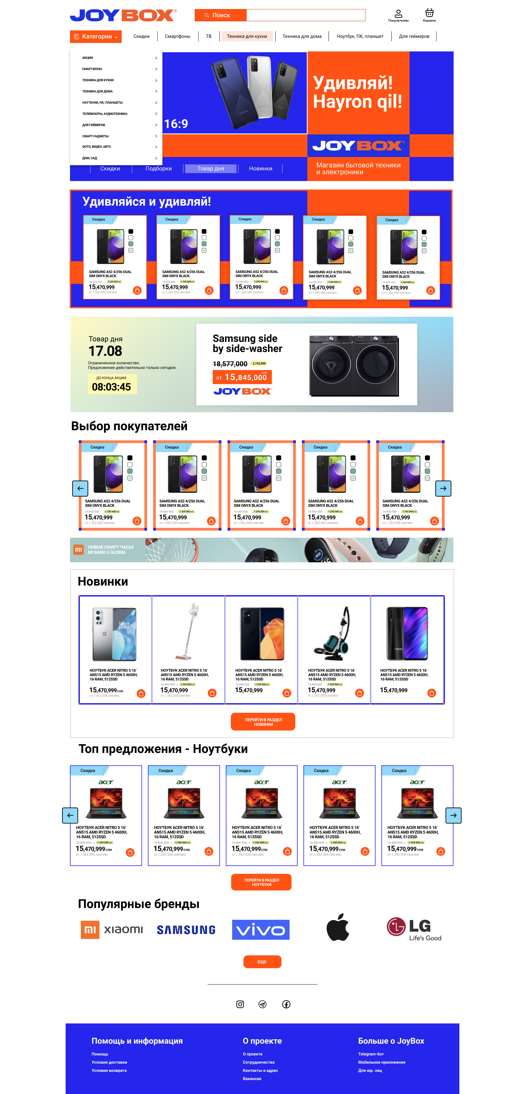Add the vacuum cleaner Новинки item to cart

pos(359,693)
